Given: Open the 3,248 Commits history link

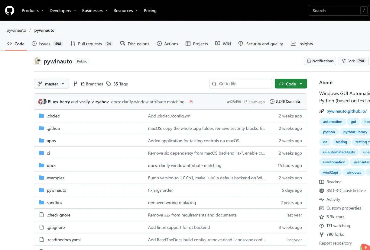Looking at the screenshot, I should click(285, 102).
